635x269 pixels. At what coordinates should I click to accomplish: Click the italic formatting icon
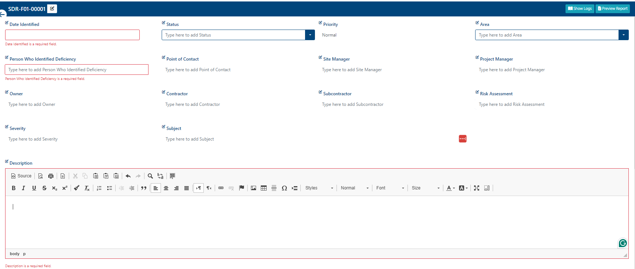pos(24,188)
